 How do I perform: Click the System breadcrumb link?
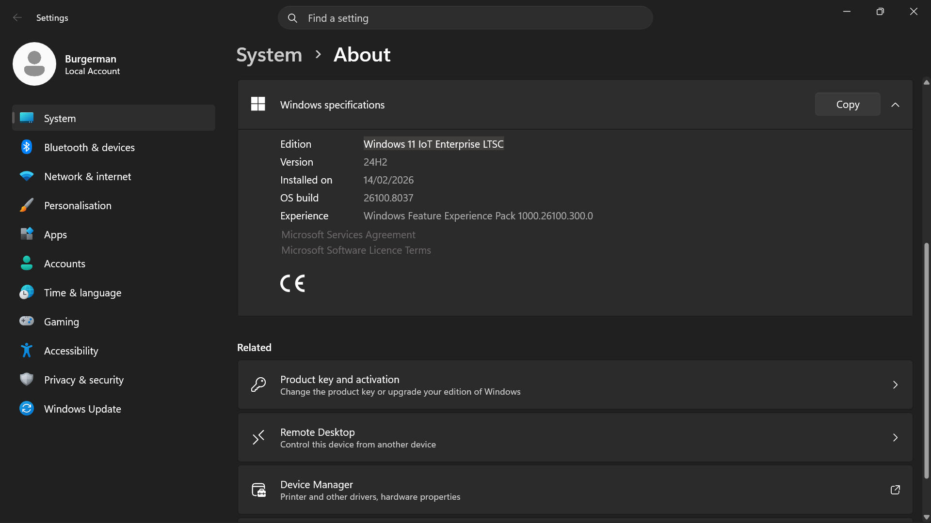coord(269,55)
